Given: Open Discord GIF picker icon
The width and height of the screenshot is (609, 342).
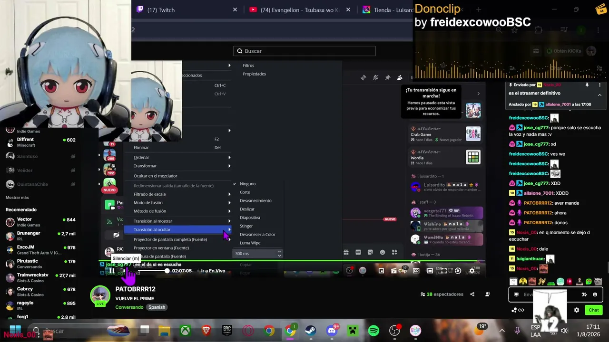Looking at the screenshot, I should pyautogui.click(x=358, y=252).
